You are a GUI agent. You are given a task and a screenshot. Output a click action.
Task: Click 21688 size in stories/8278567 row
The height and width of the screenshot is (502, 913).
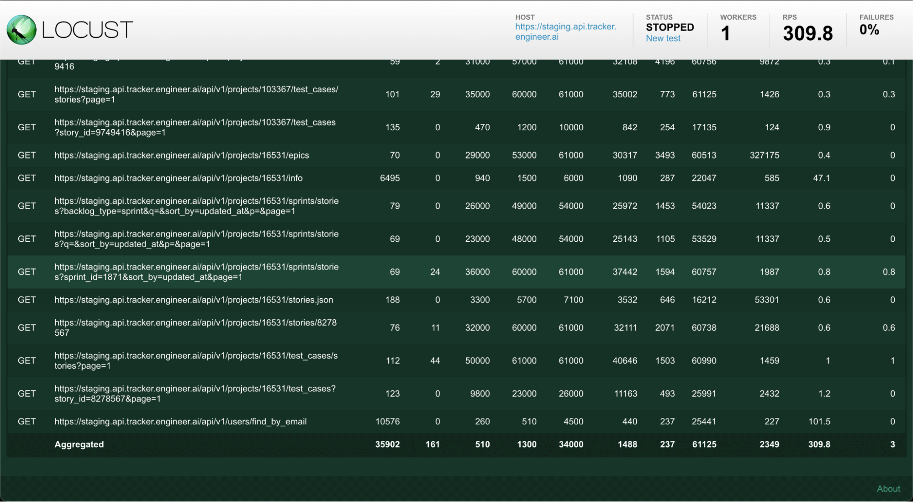click(767, 328)
